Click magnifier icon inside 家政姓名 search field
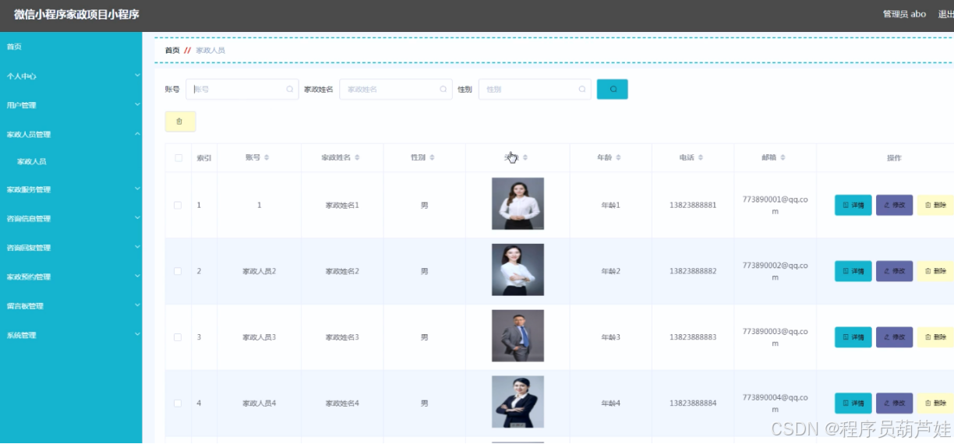954x444 pixels. coord(443,90)
